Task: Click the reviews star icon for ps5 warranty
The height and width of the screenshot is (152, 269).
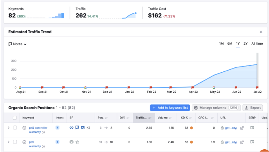Action: click(77, 142)
